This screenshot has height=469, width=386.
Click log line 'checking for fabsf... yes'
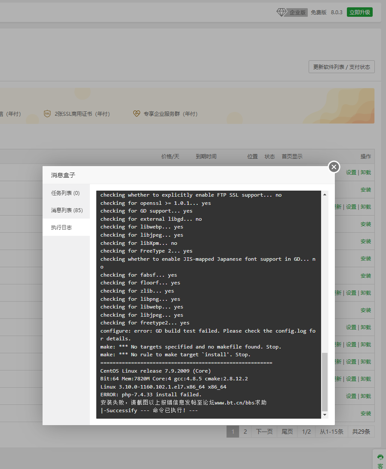pos(139,275)
